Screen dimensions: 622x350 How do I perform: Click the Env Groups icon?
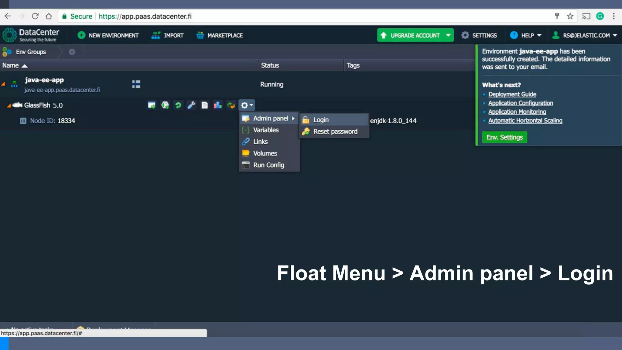point(7,52)
